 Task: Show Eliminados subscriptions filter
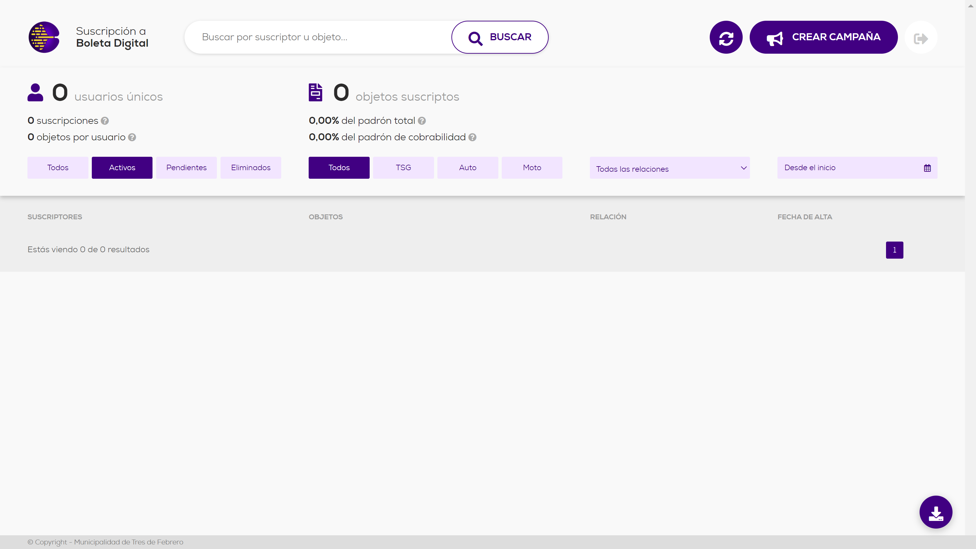tap(250, 167)
